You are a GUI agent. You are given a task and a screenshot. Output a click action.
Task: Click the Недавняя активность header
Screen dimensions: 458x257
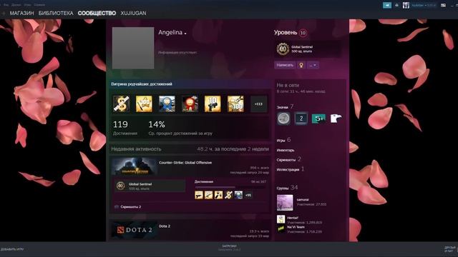pyautogui.click(x=136, y=149)
